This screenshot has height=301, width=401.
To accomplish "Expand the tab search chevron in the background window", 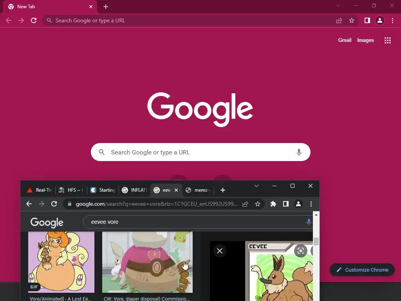I will pos(338,5).
